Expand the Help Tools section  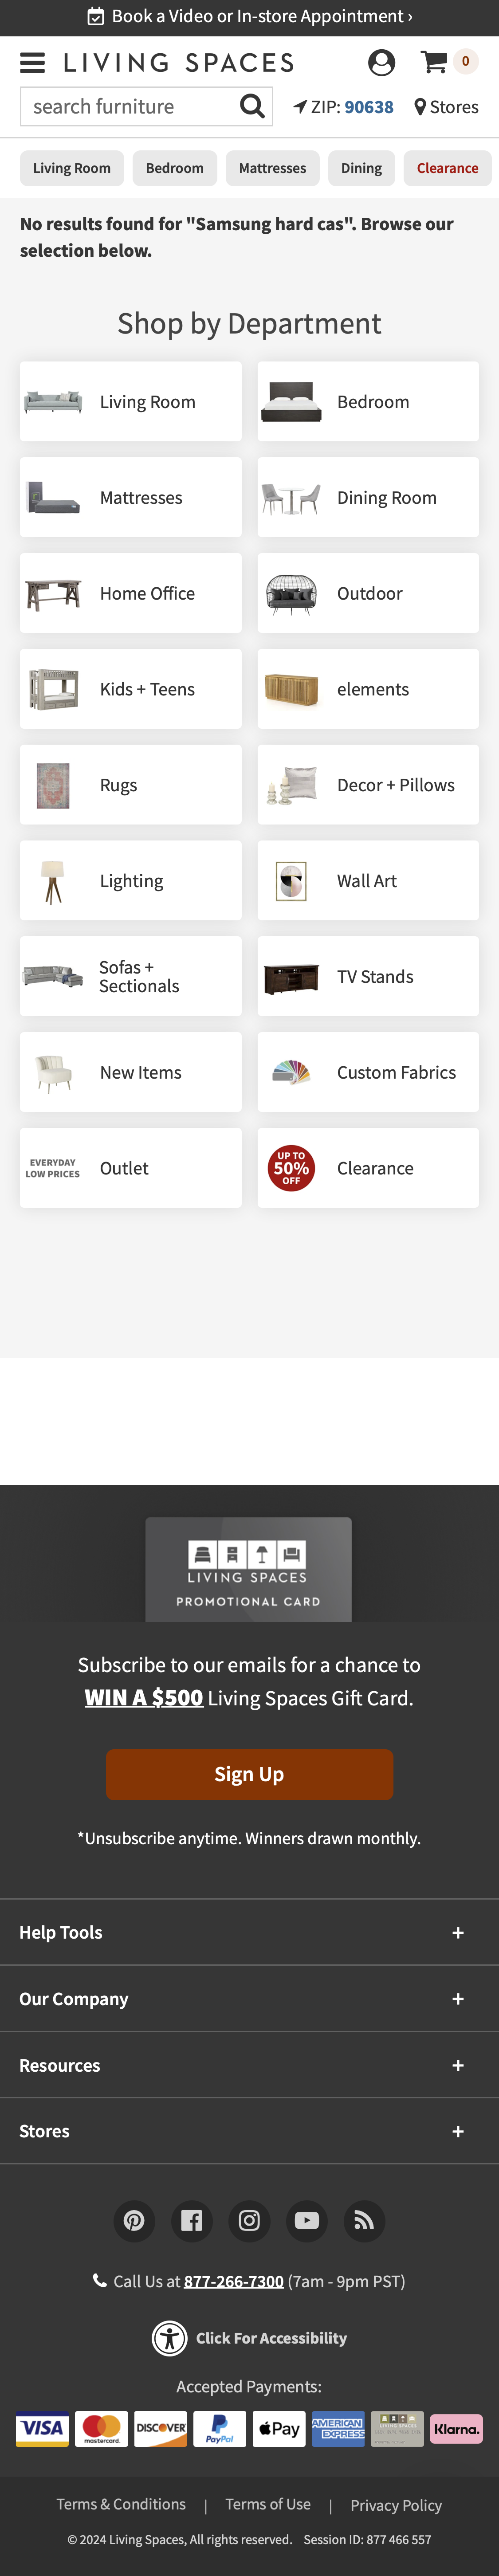(249, 1933)
